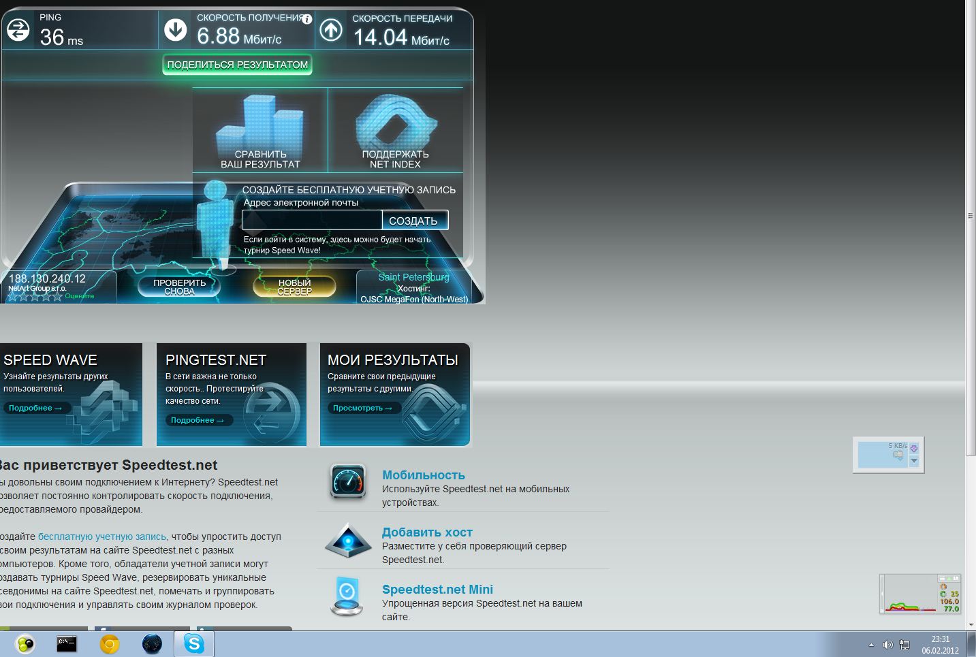Click the My Results card logo
Screen dimensions: 976x657
tap(433, 414)
